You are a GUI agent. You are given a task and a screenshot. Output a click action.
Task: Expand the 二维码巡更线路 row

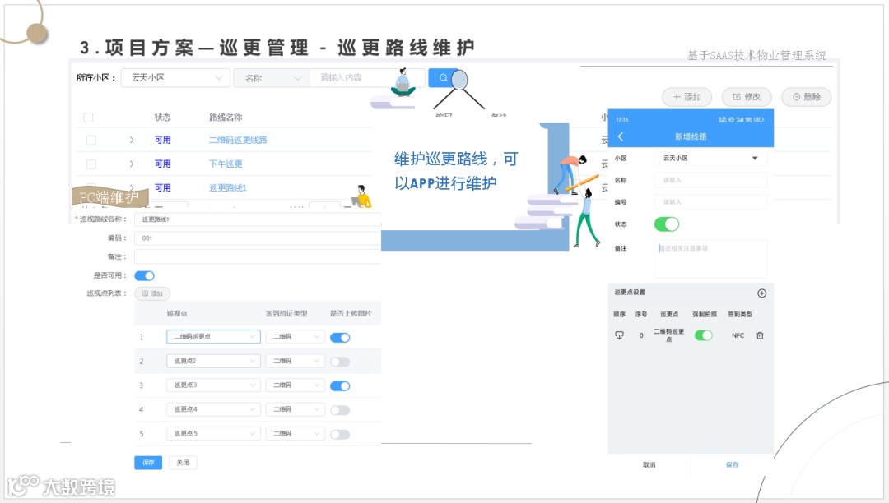[132, 140]
